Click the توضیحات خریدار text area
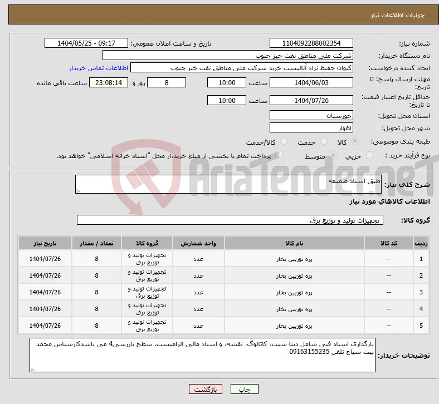The image size is (439, 404). 202,355
